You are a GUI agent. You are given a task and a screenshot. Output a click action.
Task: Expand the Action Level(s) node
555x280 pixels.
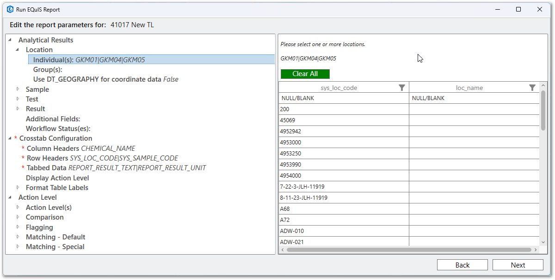tap(18, 207)
